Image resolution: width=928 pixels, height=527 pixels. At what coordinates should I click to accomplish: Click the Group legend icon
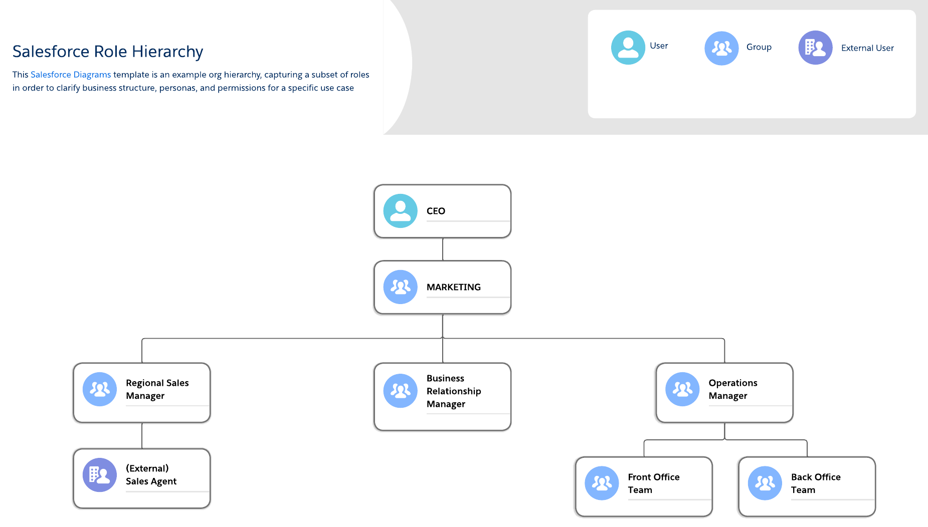(721, 48)
